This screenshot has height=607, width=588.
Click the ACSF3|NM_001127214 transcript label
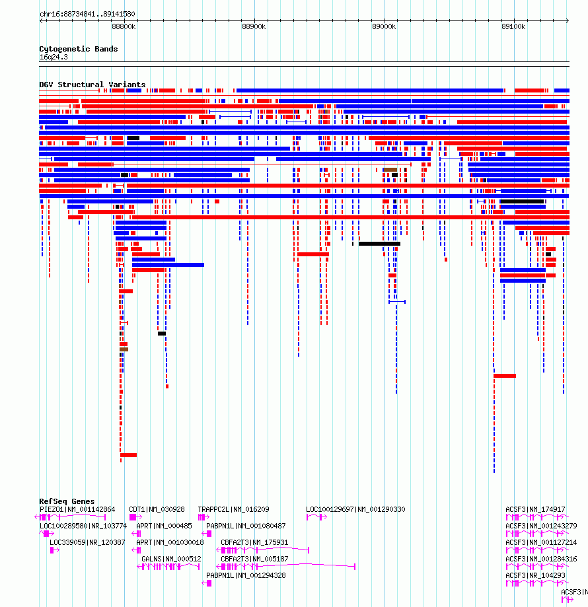click(x=541, y=543)
